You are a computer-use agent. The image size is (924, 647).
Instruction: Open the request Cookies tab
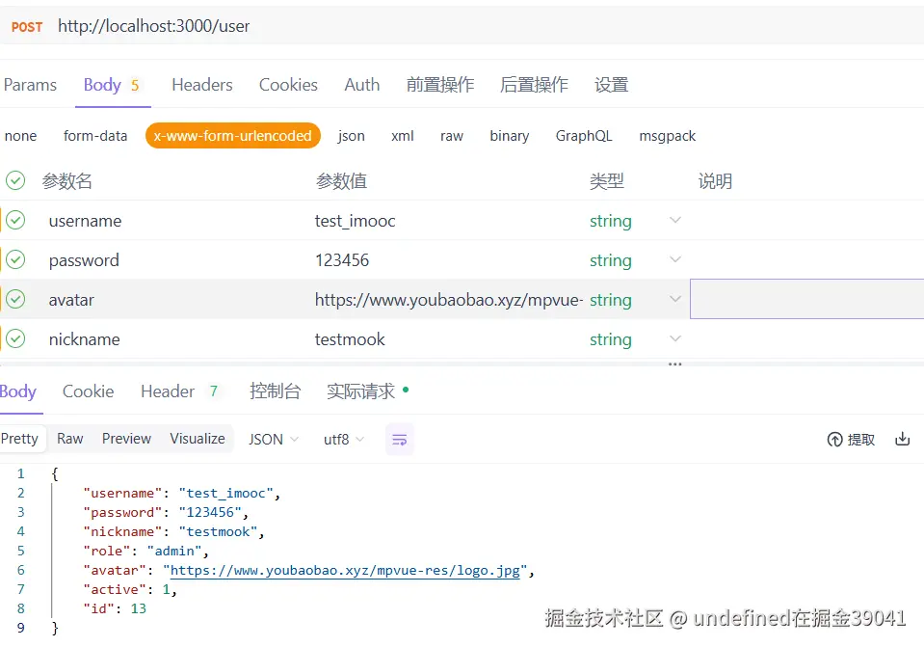coord(288,85)
